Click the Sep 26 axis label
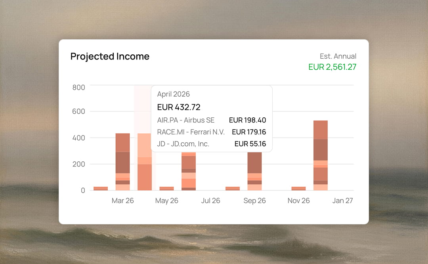 (x=254, y=201)
